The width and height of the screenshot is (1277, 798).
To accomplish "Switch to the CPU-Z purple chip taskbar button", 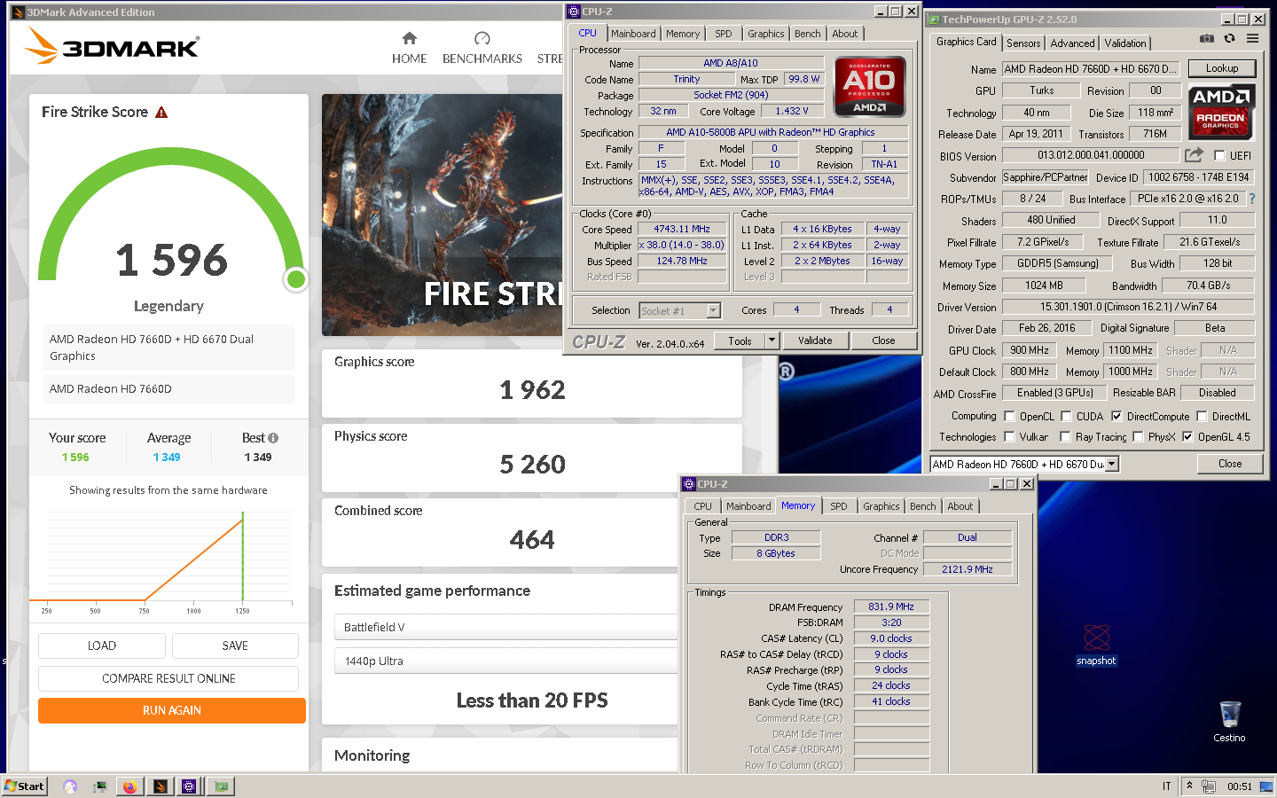I will coord(189,786).
